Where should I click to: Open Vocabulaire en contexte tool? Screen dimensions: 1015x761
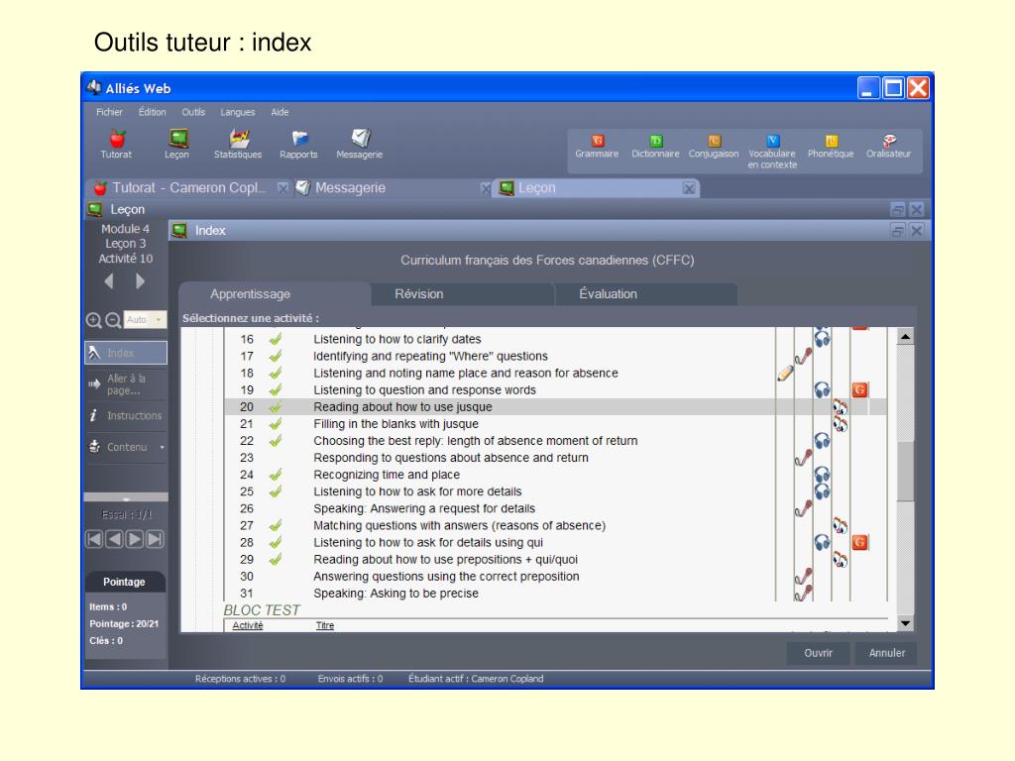(772, 152)
